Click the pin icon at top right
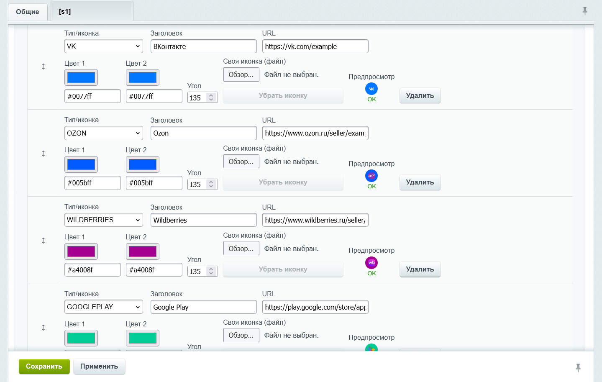 [585, 11]
